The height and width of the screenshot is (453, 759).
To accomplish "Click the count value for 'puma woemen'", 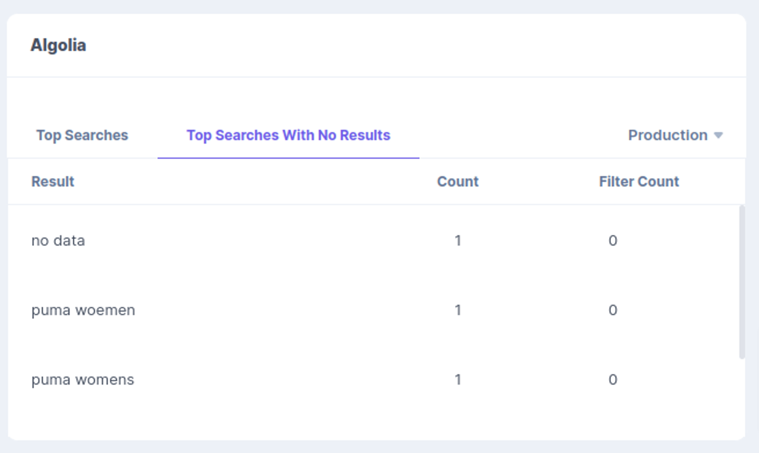I will coord(458,310).
